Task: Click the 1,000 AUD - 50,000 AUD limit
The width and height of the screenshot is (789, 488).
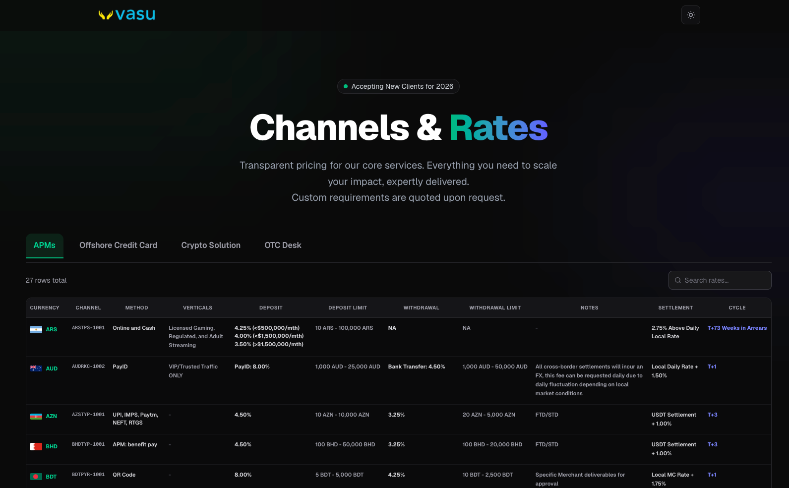Action: [495, 366]
